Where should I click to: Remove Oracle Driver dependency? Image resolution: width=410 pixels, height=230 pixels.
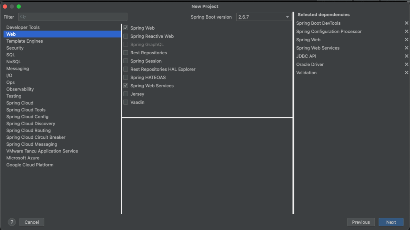406,64
